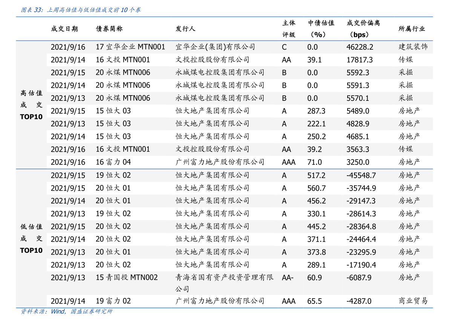Viewport: 449px width, 322px height.
Task: Click deviation value '3563.3'
Action: (x=358, y=149)
